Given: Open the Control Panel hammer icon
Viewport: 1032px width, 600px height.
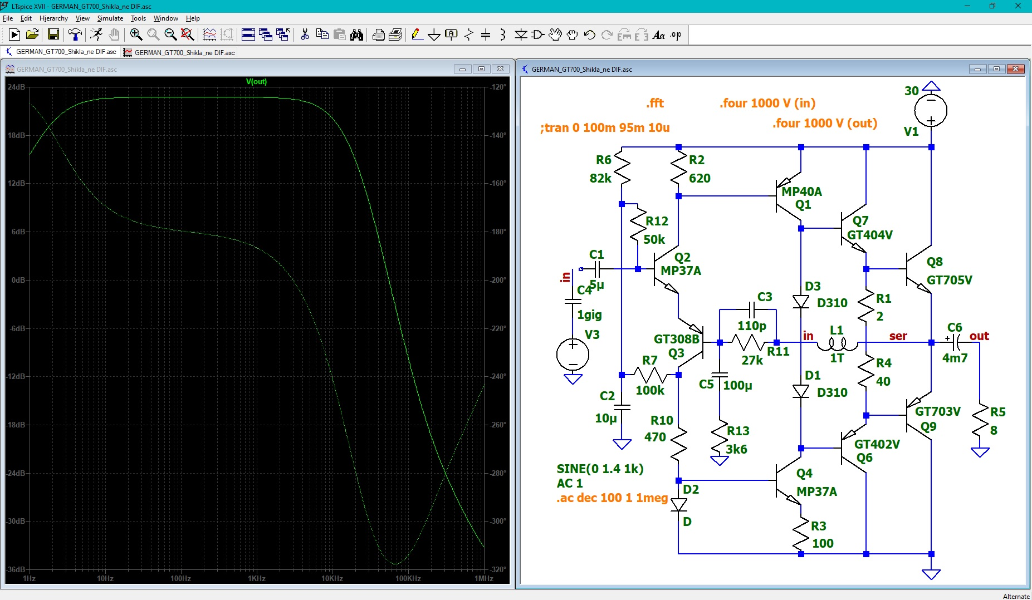Looking at the screenshot, I should (x=75, y=35).
